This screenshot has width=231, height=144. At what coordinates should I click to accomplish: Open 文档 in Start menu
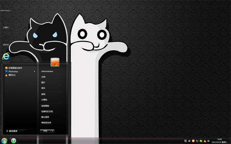tap(43, 77)
